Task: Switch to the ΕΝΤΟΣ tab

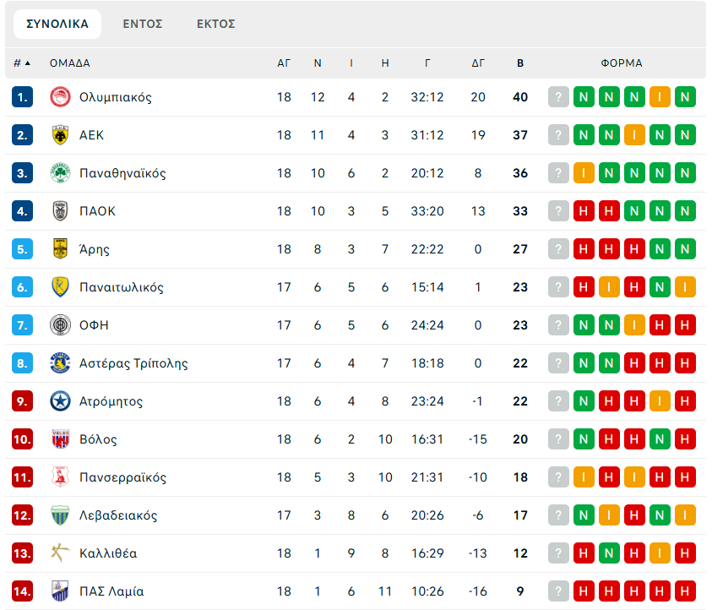Action: pyautogui.click(x=143, y=24)
